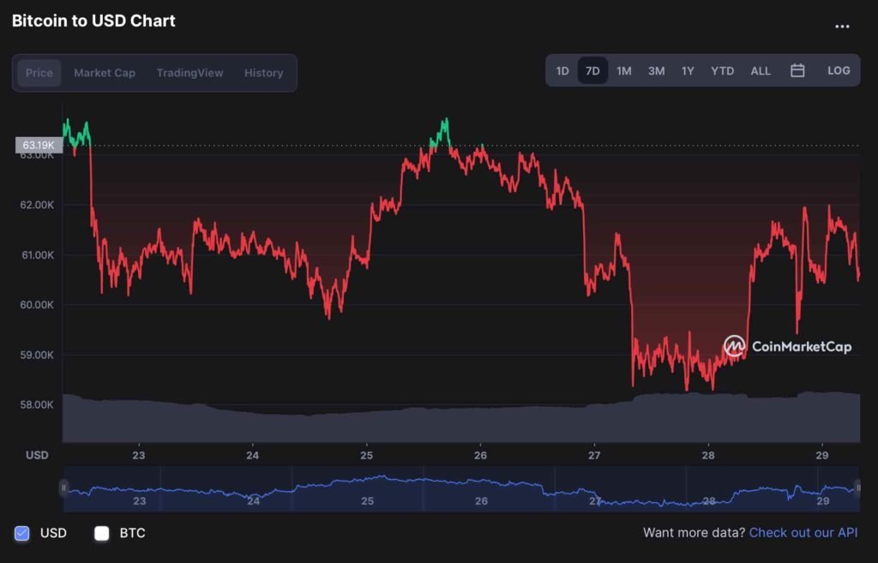The width and height of the screenshot is (878, 563).
Task: Toggle LOG scale on the chart
Action: (839, 71)
